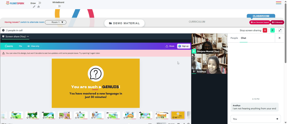Open the DEMO MATERIAL tab
This screenshot has height=124, width=287.
point(125,23)
